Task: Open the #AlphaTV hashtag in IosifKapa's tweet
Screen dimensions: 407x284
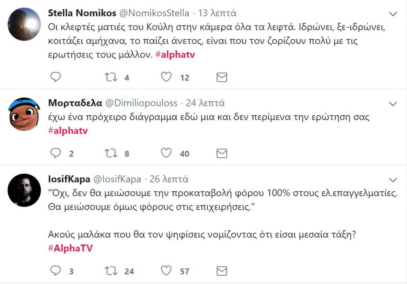Action: (x=71, y=248)
